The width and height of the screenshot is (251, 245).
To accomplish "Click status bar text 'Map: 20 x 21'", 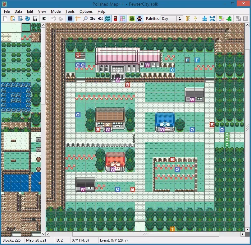I will click(x=36, y=240).
